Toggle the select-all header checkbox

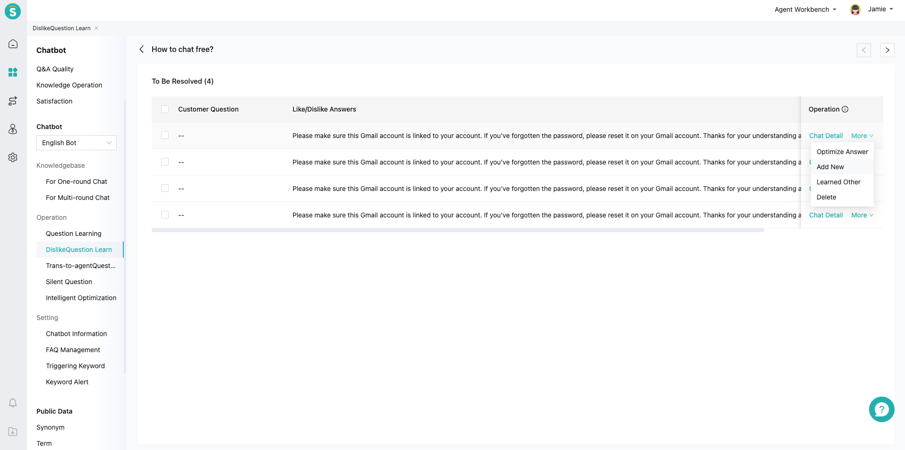[165, 109]
